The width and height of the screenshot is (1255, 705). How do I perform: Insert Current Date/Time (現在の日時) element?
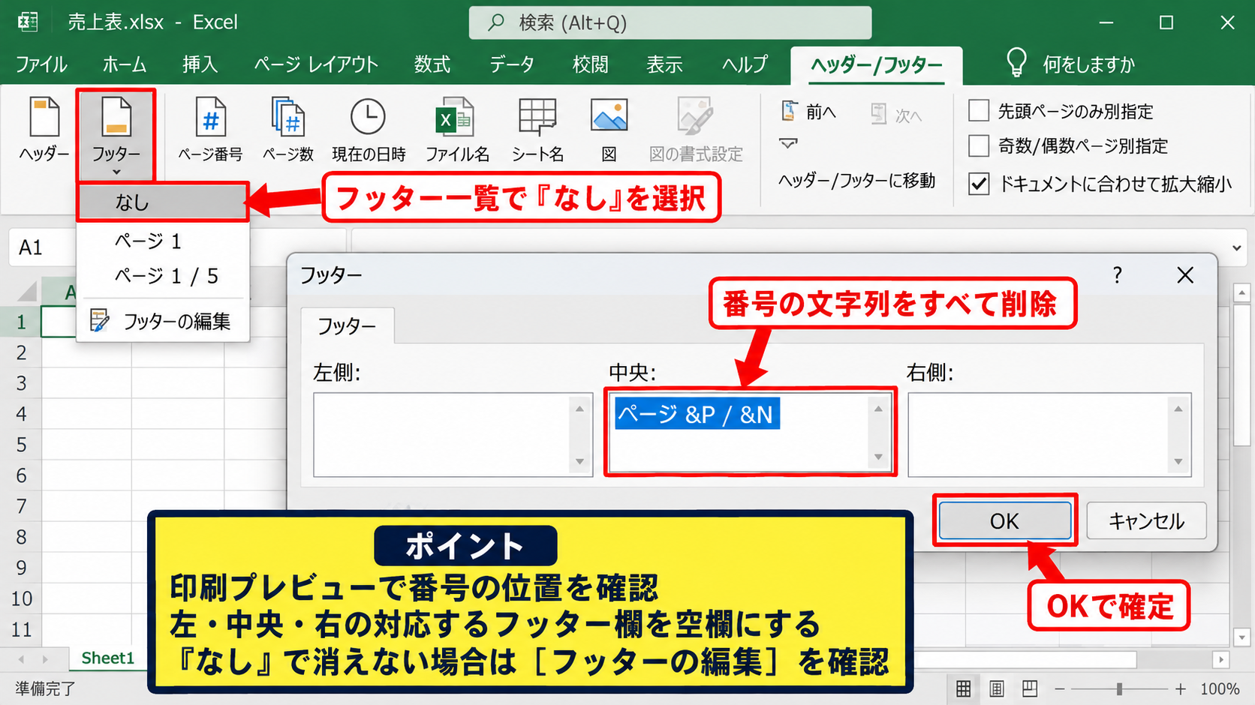pos(369,130)
